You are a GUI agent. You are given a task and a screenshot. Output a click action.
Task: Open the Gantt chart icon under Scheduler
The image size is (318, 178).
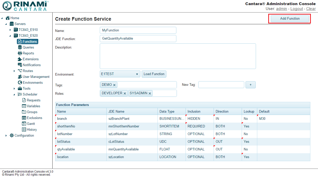pyautogui.click(x=24, y=124)
